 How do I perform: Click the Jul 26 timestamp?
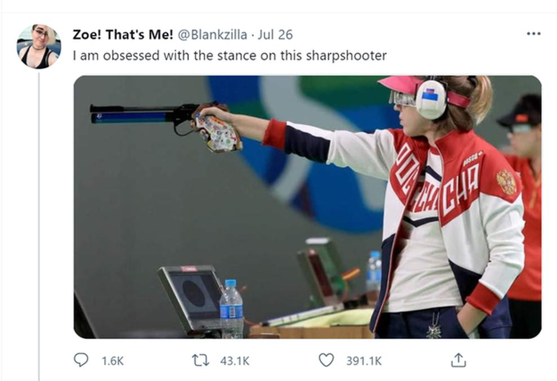pyautogui.click(x=275, y=34)
